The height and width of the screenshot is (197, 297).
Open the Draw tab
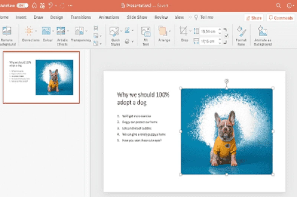tap(39, 17)
